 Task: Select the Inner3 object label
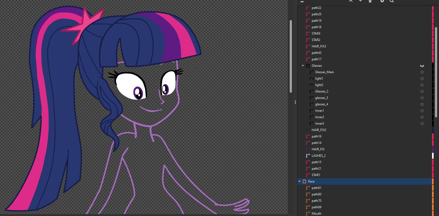point(319,124)
